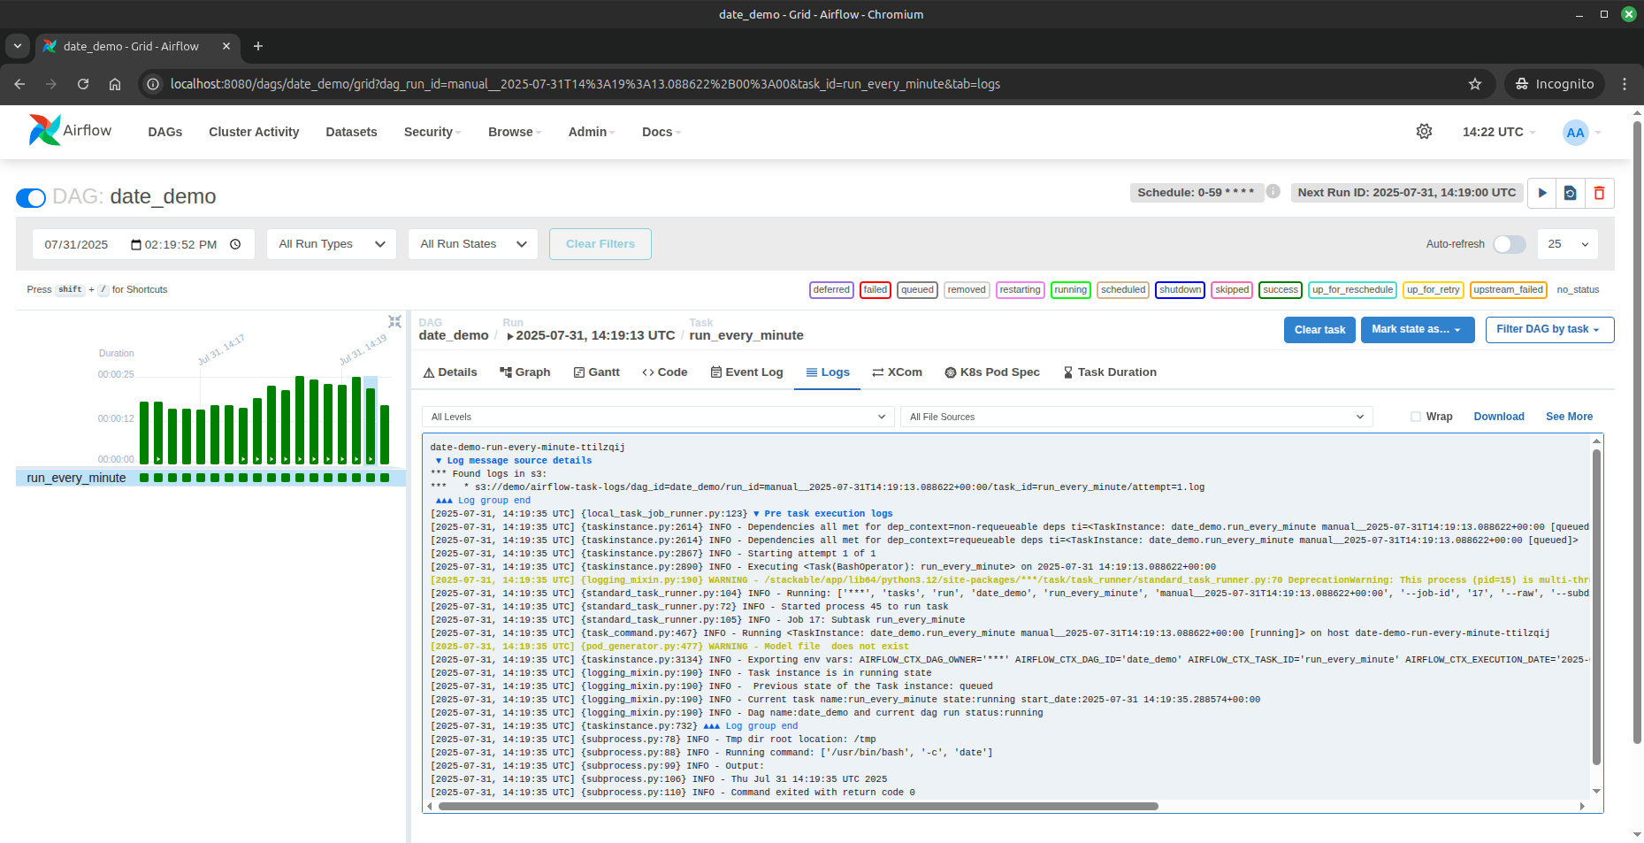Open the settings gear in navbar

coord(1424,132)
